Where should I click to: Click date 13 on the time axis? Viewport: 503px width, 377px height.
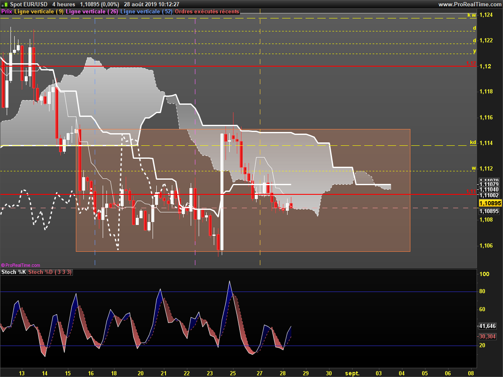coord(22,373)
